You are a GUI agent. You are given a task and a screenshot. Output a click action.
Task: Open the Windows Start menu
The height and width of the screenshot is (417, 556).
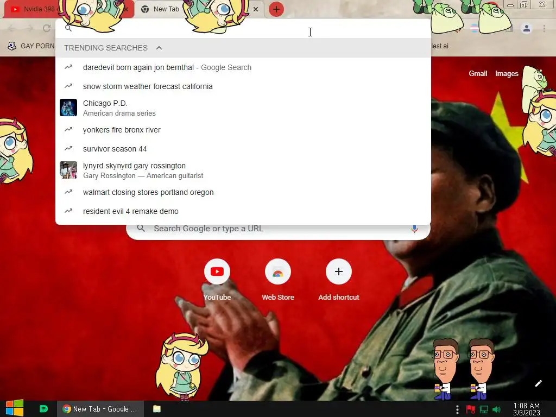15,408
